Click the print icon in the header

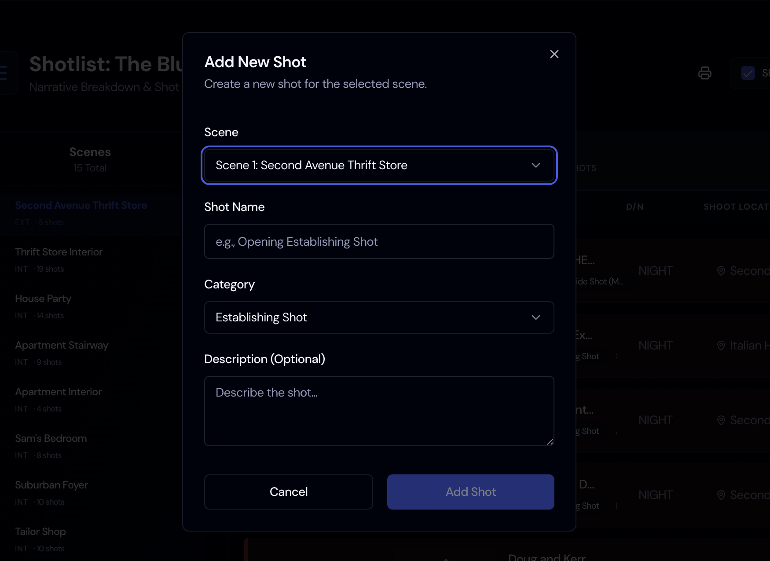705,73
